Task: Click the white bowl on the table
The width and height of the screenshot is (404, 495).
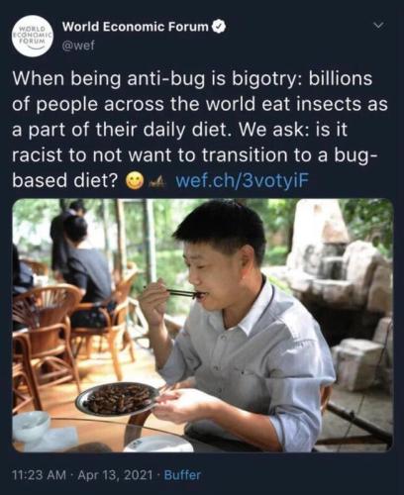Action: [31, 425]
